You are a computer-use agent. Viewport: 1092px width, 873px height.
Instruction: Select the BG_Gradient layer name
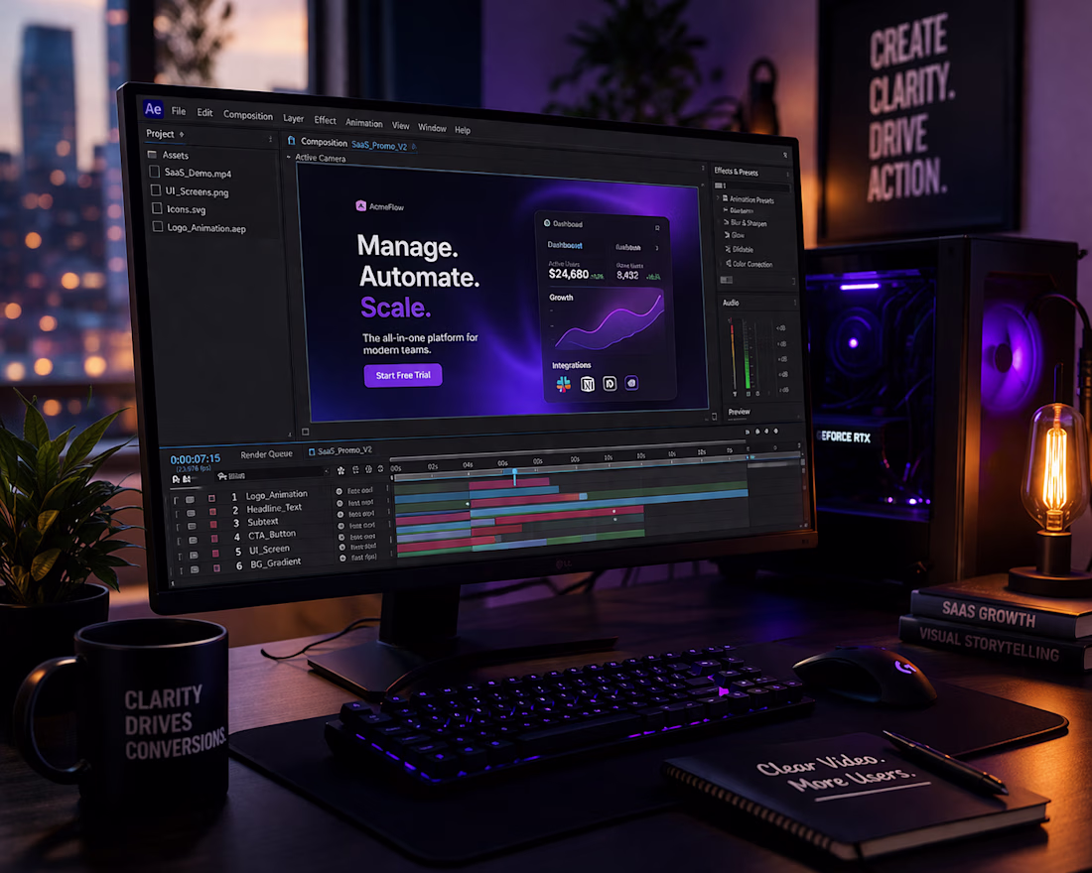(275, 562)
